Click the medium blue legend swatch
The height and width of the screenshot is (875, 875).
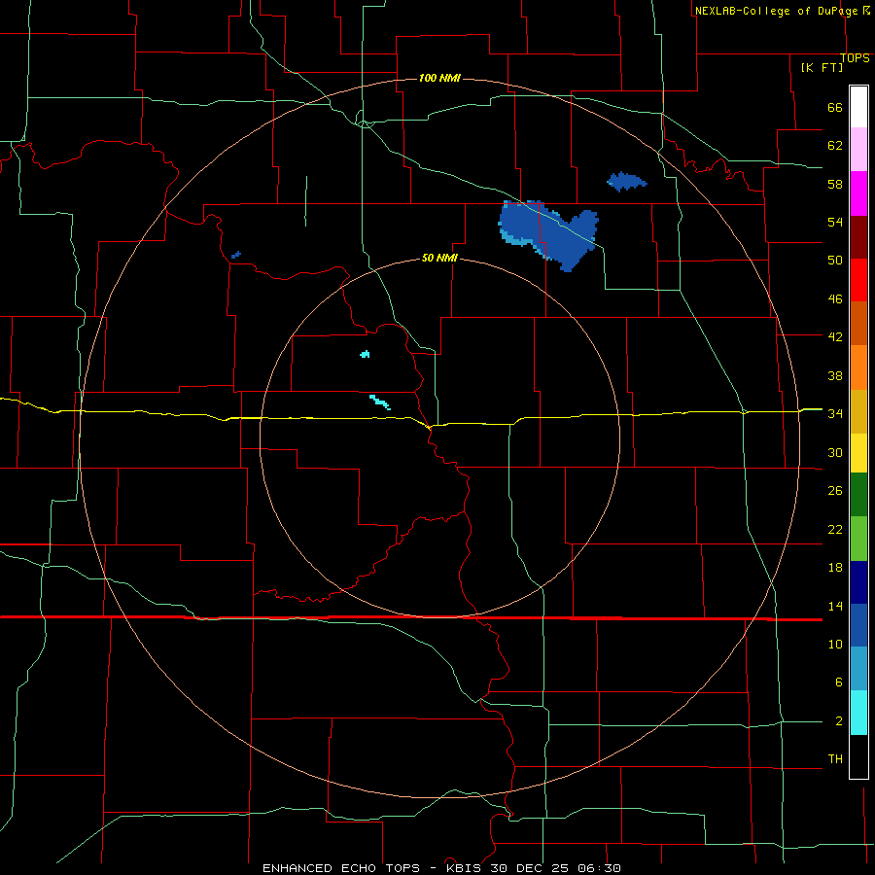[858, 625]
